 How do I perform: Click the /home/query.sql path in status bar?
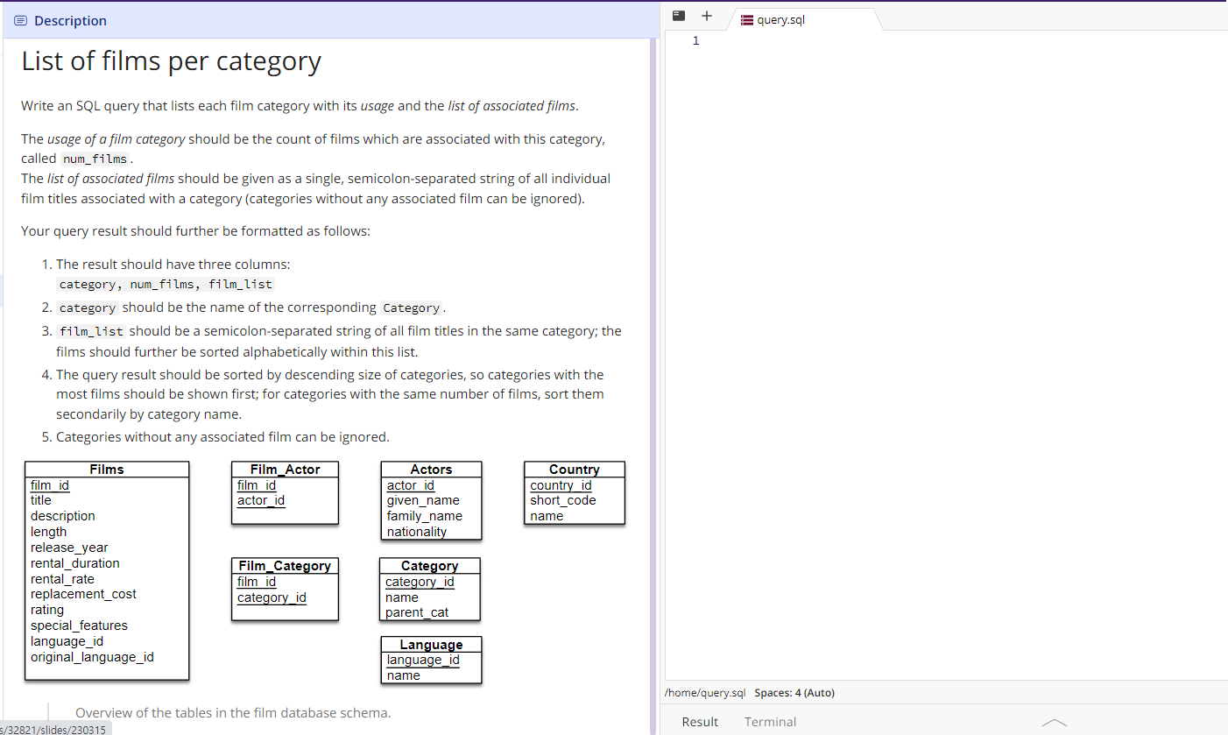point(705,692)
